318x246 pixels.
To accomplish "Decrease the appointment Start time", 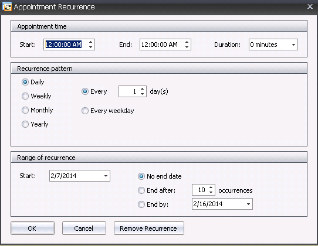I will (x=91, y=47).
